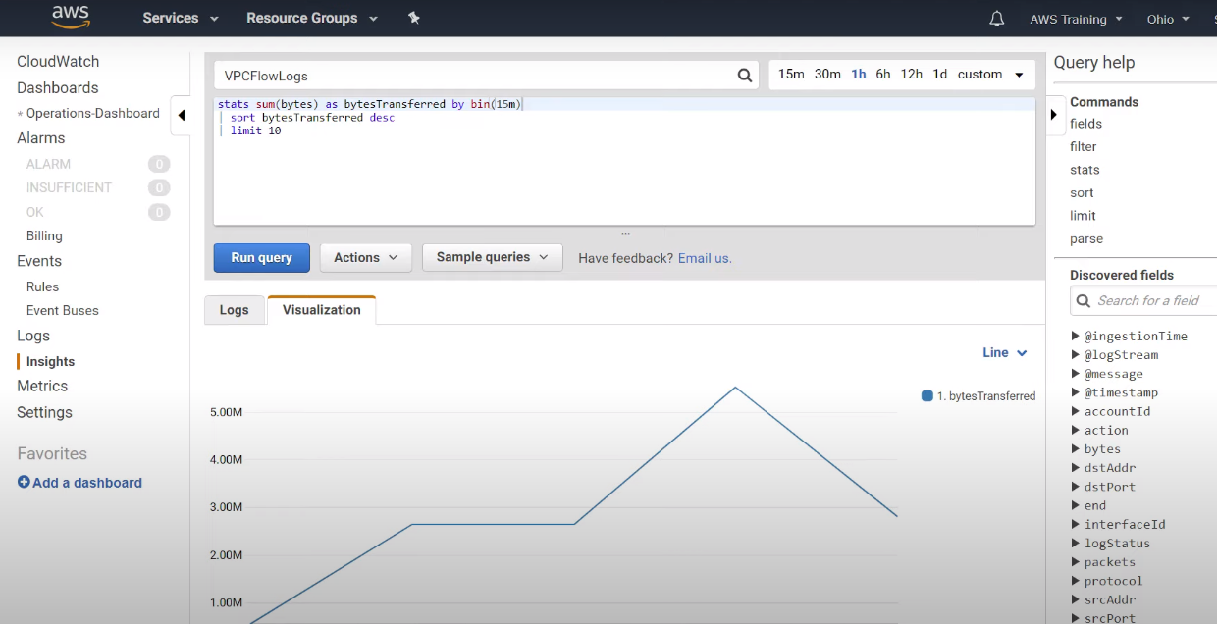Open the Line chart type dropdown
This screenshot has width=1217, height=624.
[x=1004, y=352]
